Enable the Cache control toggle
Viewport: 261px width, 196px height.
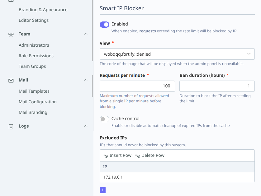click(x=104, y=119)
